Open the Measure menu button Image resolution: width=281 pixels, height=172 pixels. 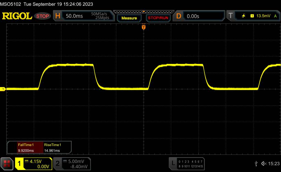click(x=129, y=18)
